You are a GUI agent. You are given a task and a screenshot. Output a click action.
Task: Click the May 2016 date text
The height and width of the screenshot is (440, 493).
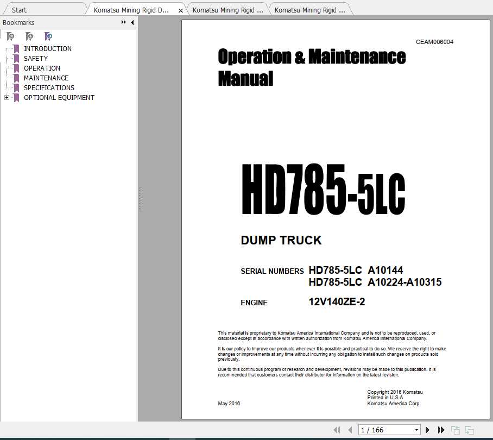point(229,403)
